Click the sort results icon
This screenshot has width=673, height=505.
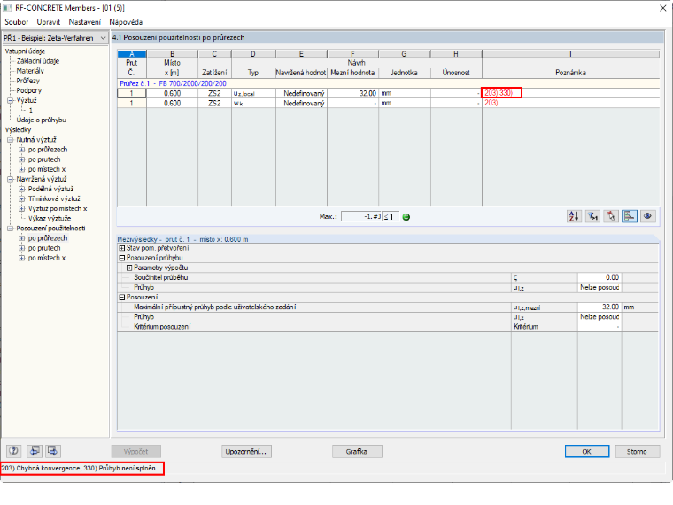click(x=574, y=216)
